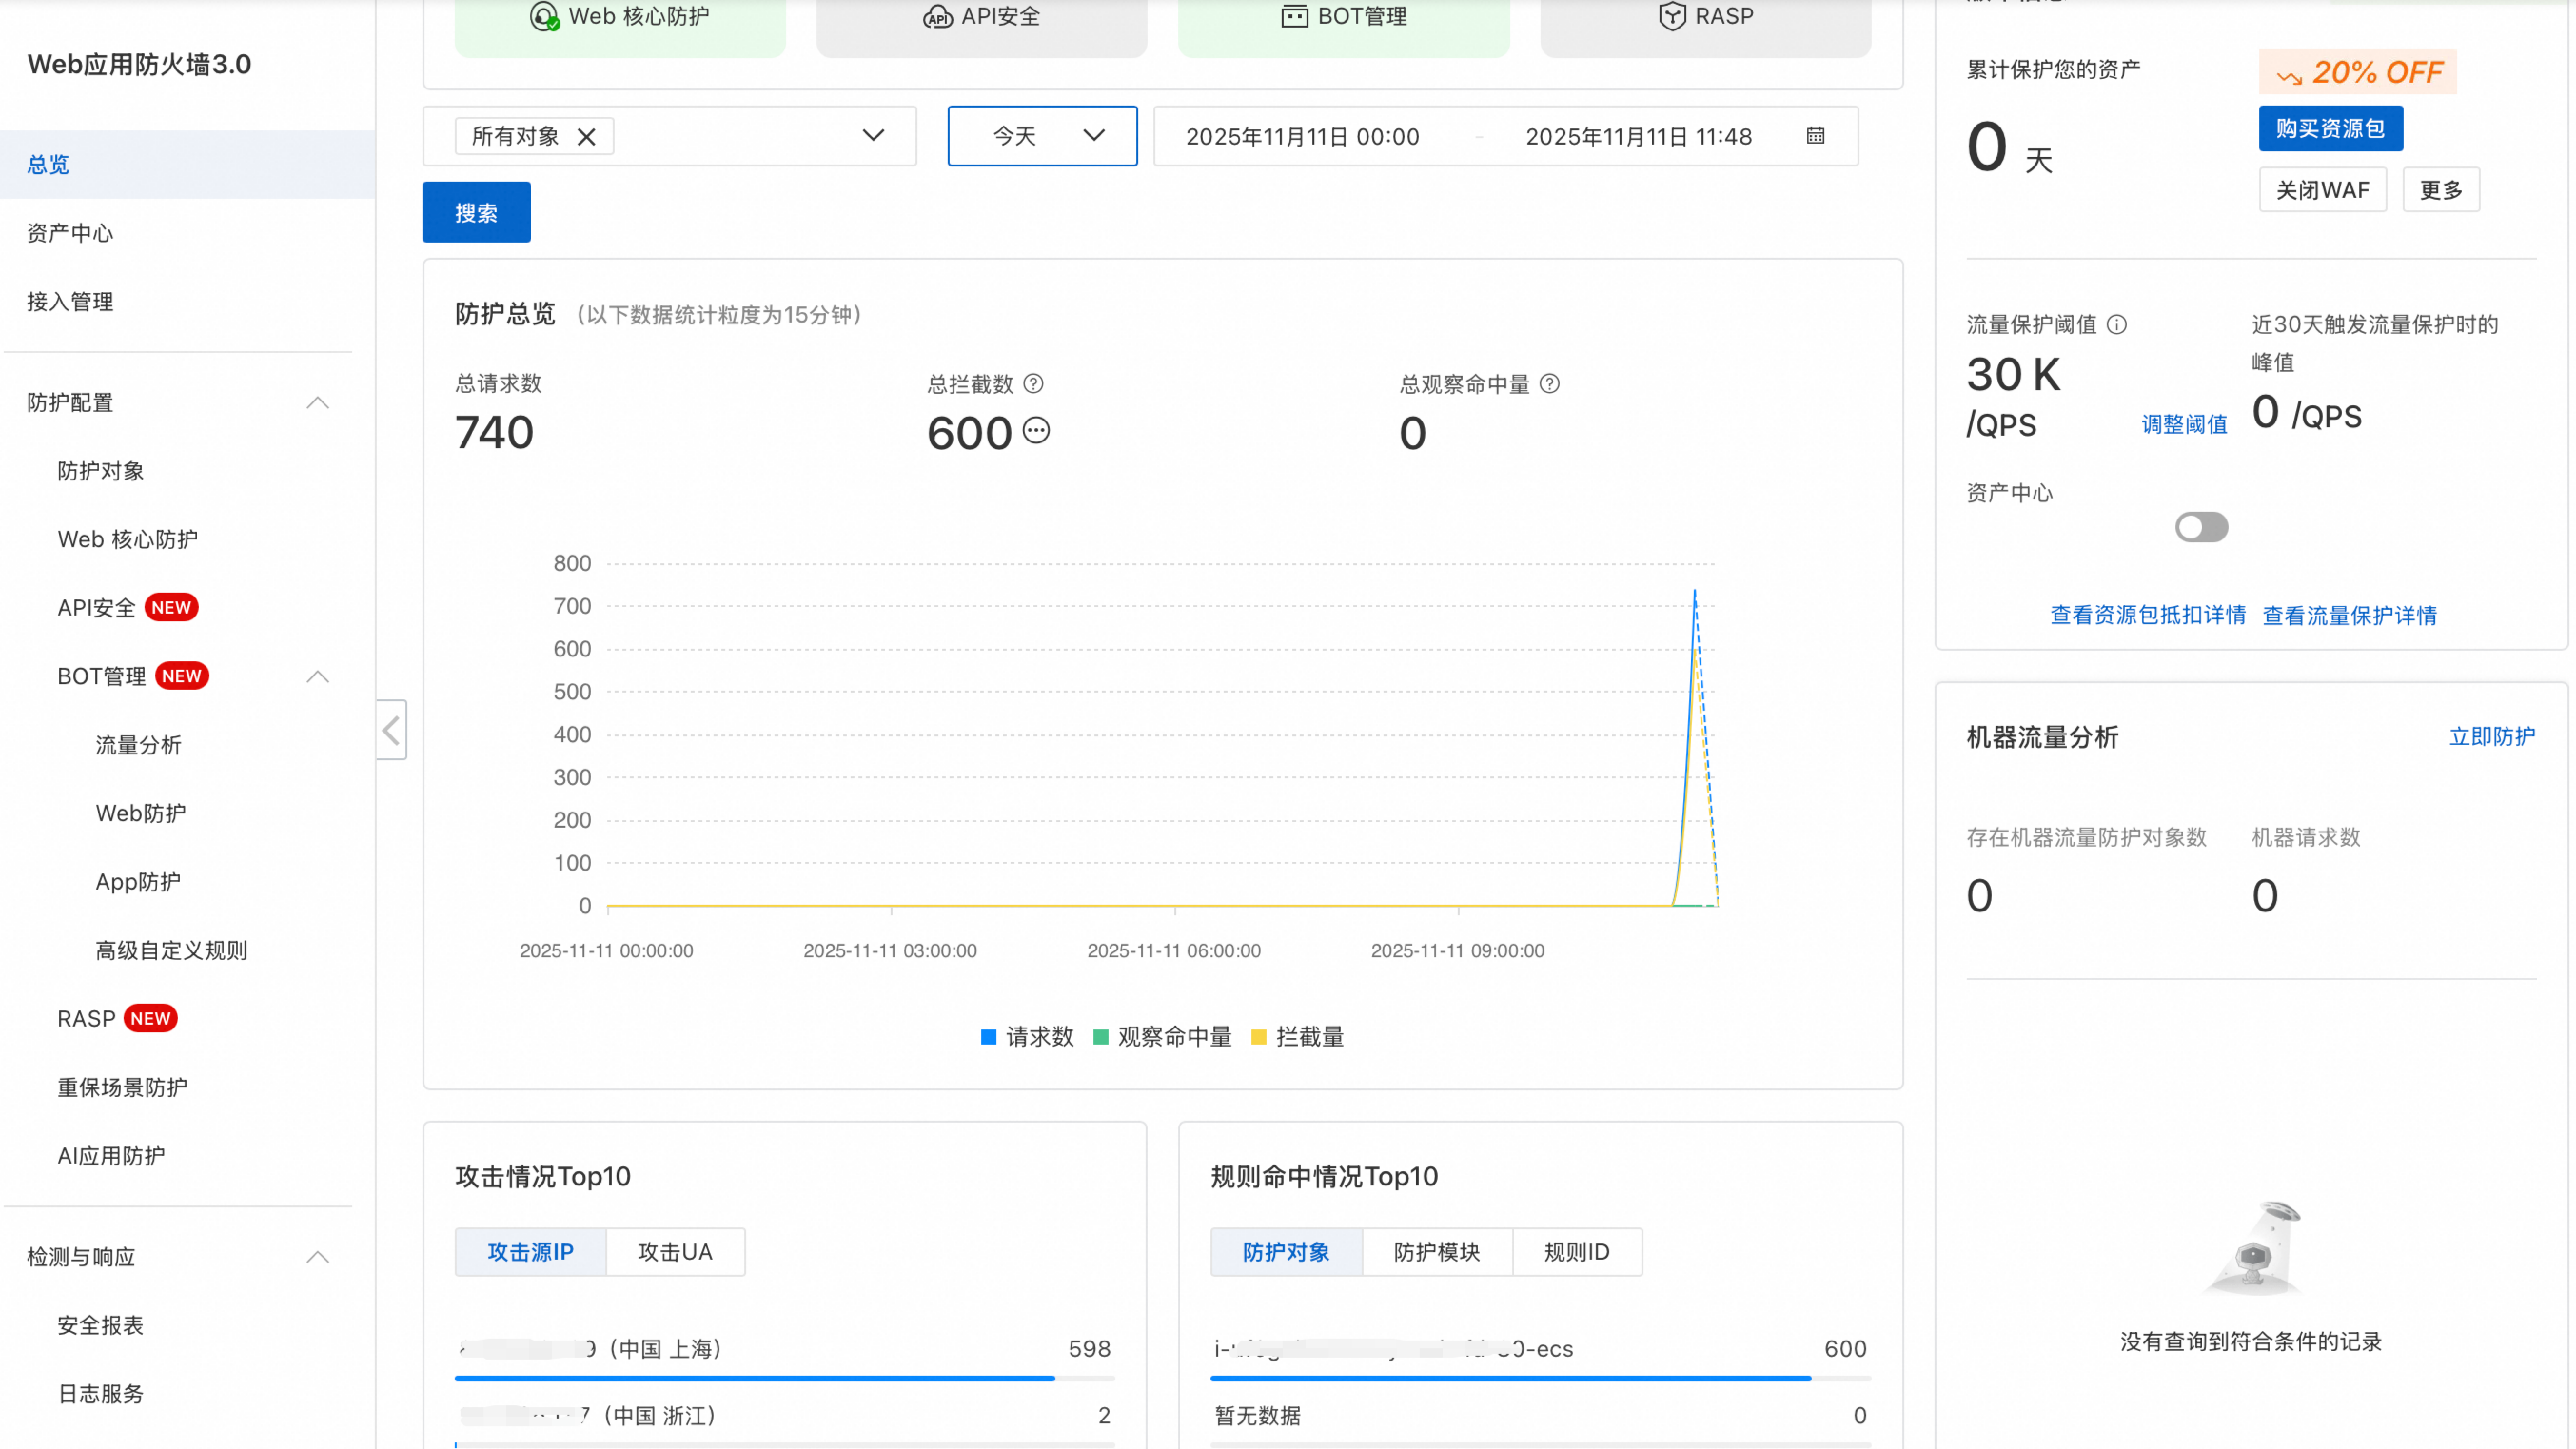Collapse the sidebar with the arrow handle
The width and height of the screenshot is (2576, 1449).
pos(391,730)
